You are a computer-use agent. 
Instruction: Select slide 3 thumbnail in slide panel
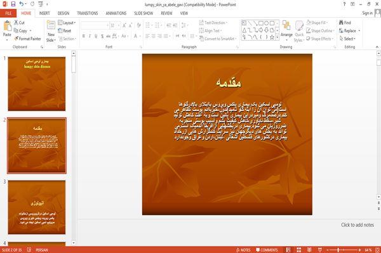[x=37, y=207]
